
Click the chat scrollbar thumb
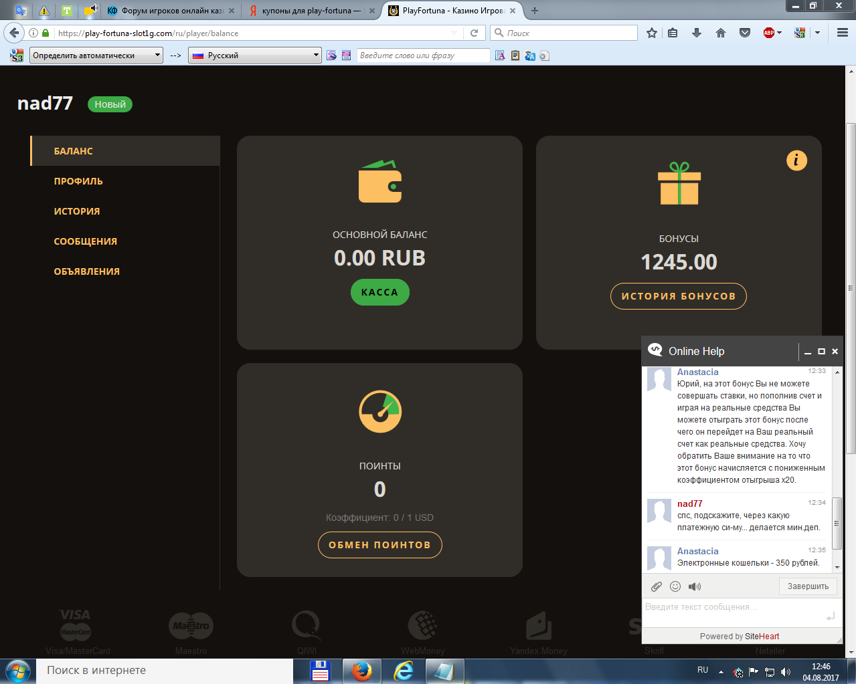tap(837, 524)
